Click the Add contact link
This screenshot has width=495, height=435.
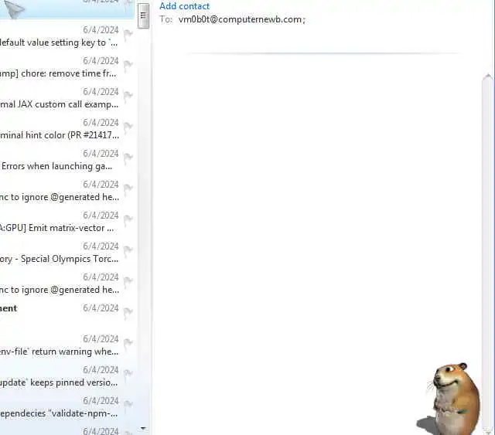click(x=184, y=6)
